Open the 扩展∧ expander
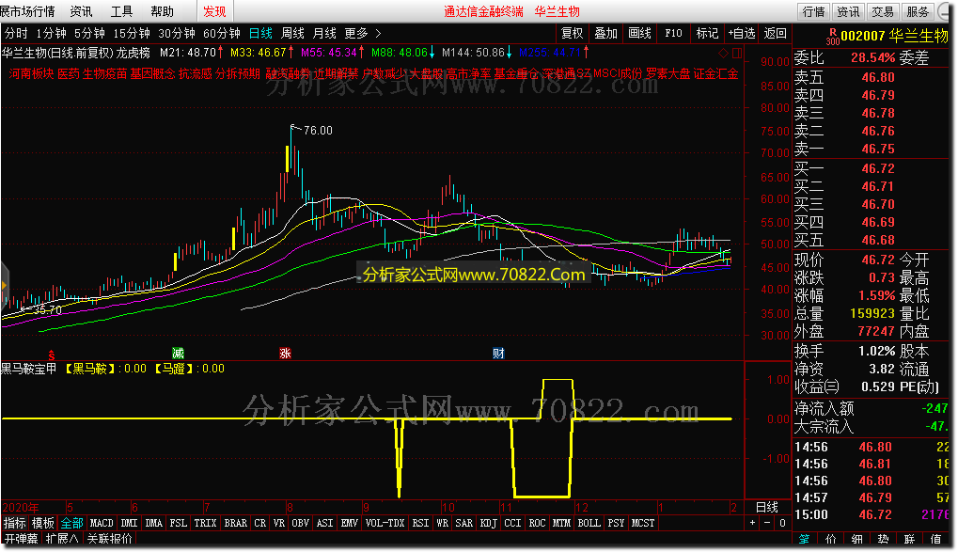The width and height of the screenshot is (958, 552). point(62,539)
